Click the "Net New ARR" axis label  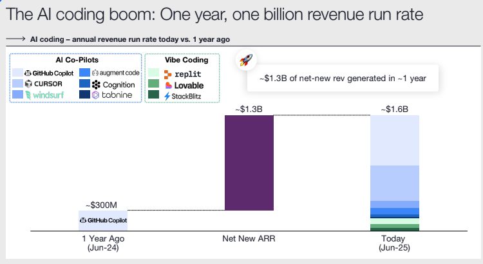coord(249,239)
